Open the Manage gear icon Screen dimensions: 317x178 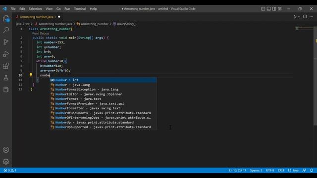pyautogui.click(x=6, y=162)
